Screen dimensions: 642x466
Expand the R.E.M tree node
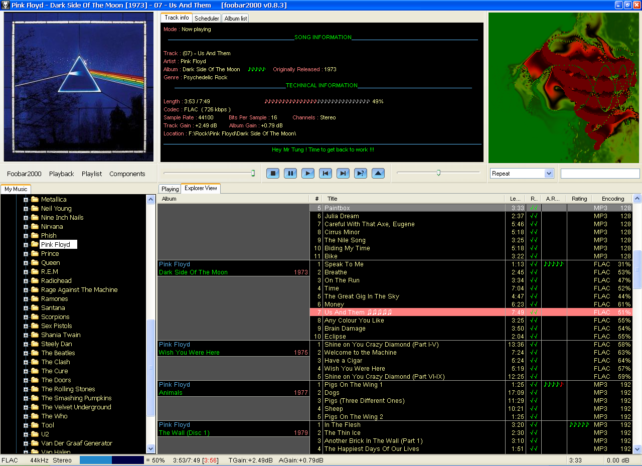tap(26, 272)
